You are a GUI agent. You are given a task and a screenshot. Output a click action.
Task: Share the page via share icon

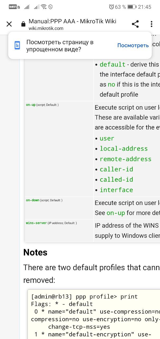tap(135, 24)
